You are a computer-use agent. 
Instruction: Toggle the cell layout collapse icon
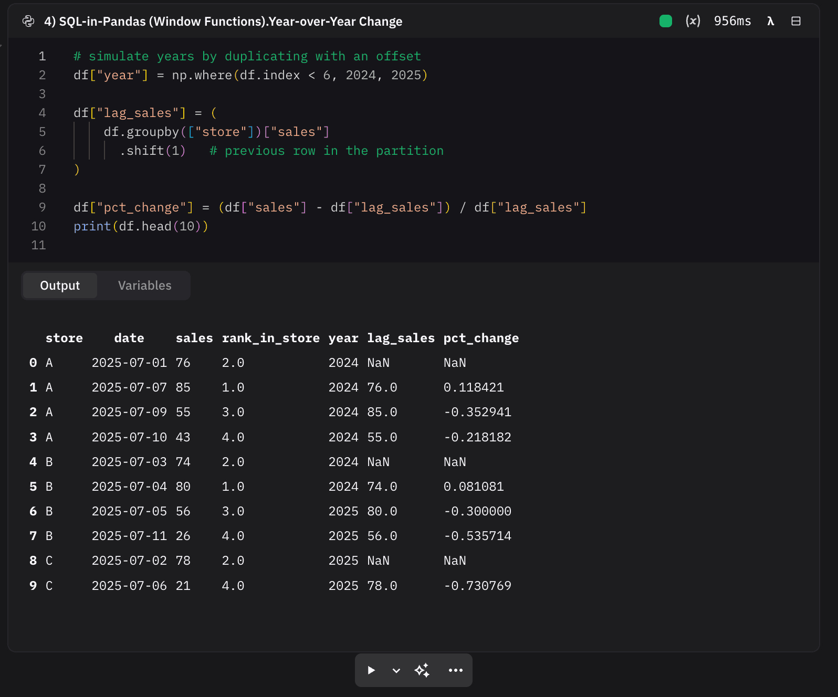(x=795, y=21)
